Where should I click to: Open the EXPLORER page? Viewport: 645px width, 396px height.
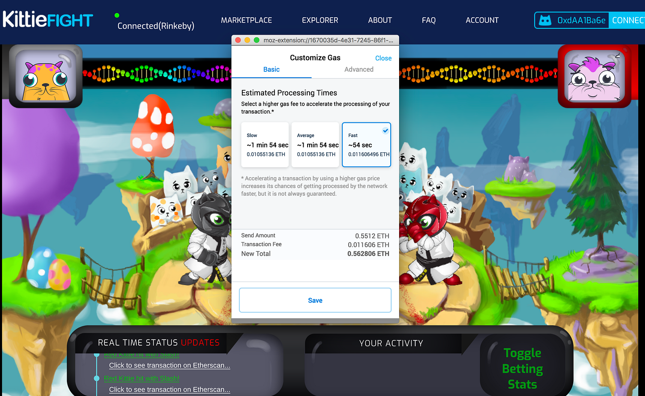(320, 20)
